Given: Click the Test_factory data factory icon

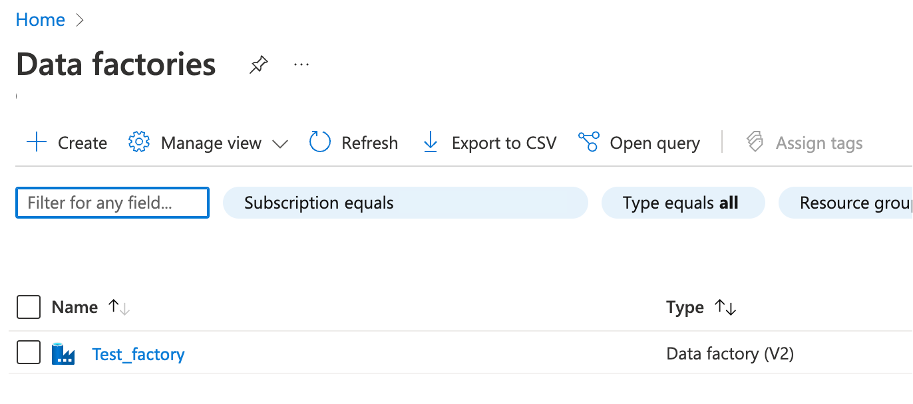Looking at the screenshot, I should pos(64,353).
